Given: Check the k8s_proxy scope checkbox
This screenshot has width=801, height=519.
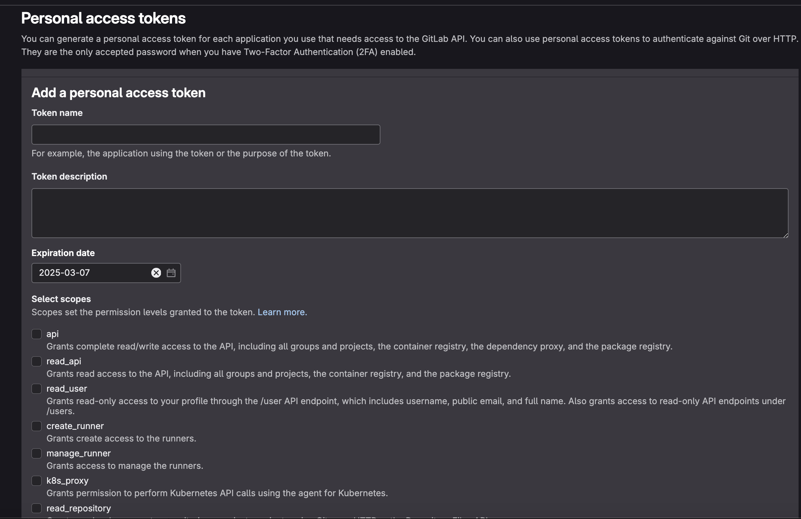Looking at the screenshot, I should (37, 481).
